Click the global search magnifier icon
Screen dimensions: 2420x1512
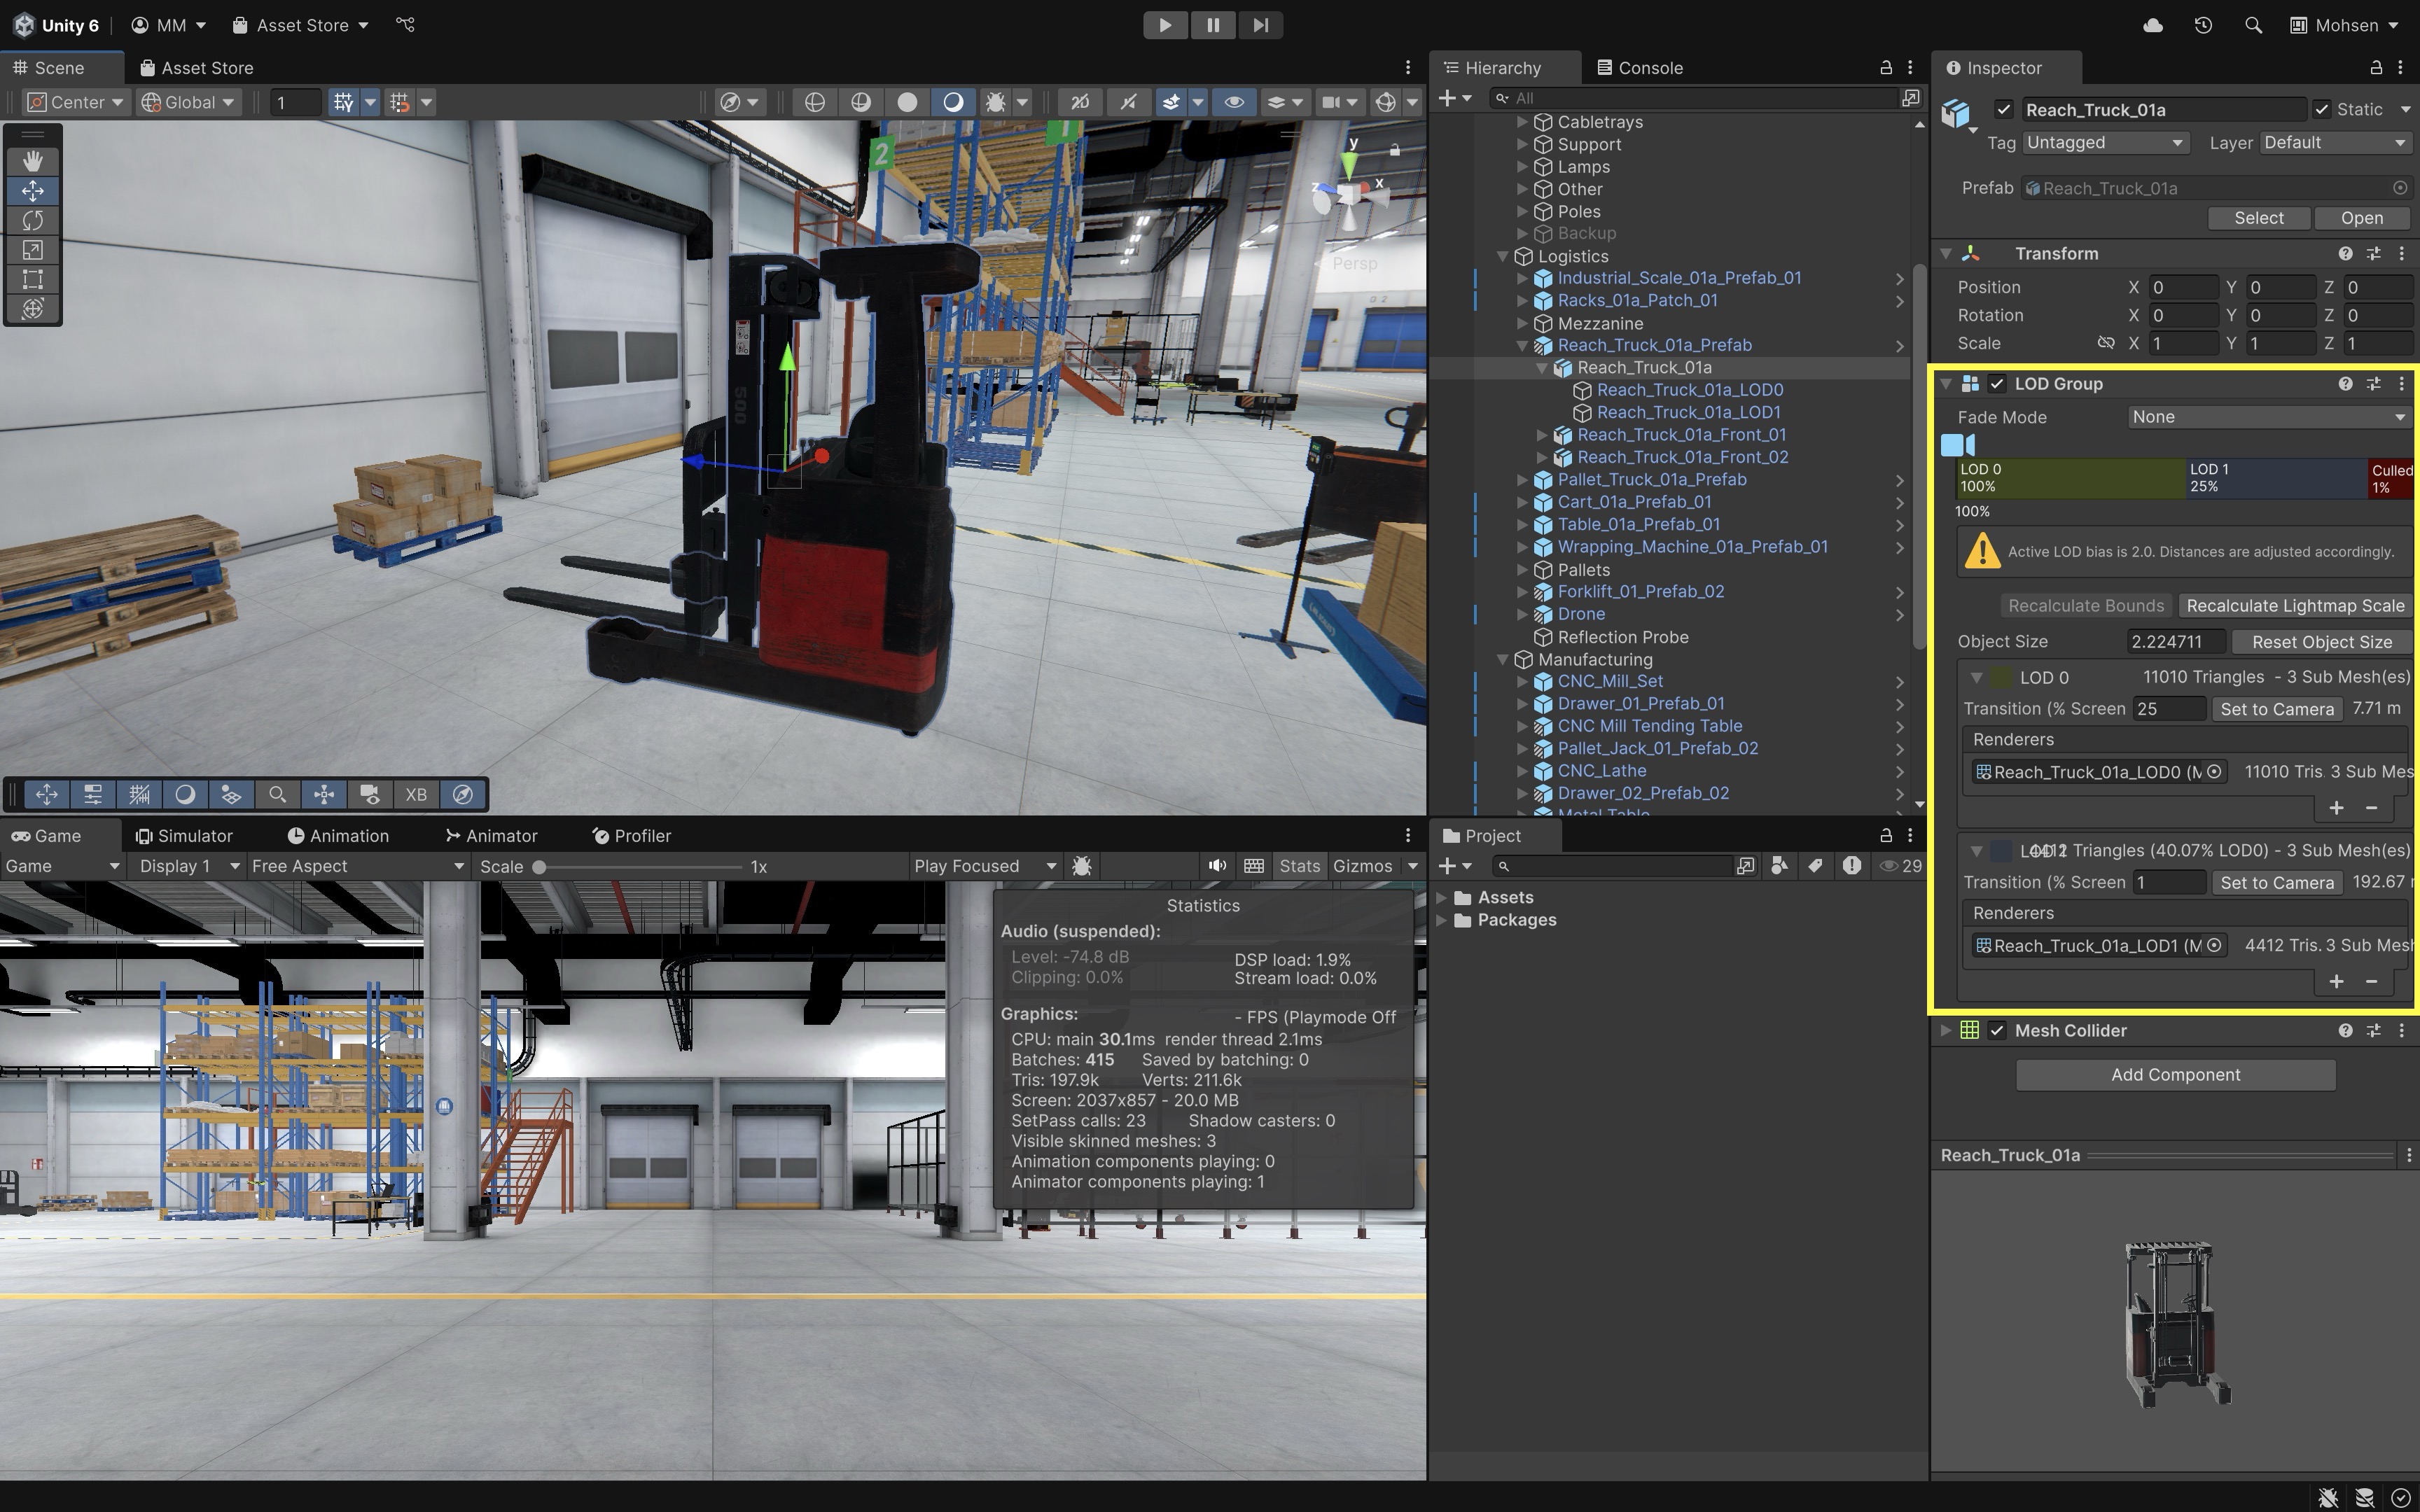[2253, 25]
